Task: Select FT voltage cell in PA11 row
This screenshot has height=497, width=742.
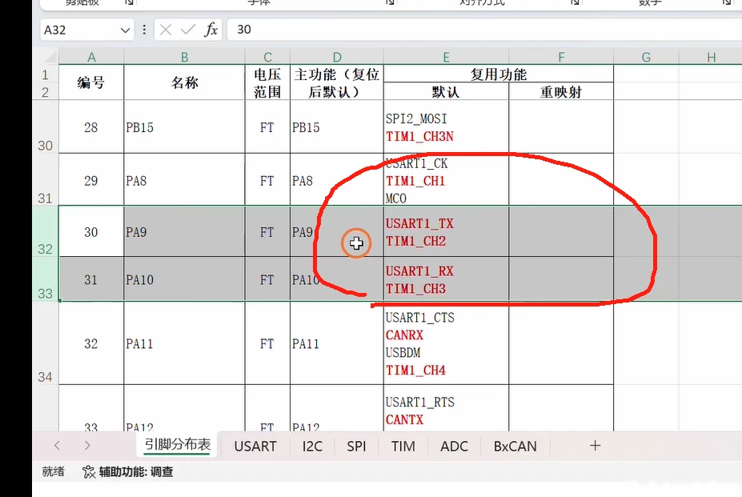Action: (267, 343)
